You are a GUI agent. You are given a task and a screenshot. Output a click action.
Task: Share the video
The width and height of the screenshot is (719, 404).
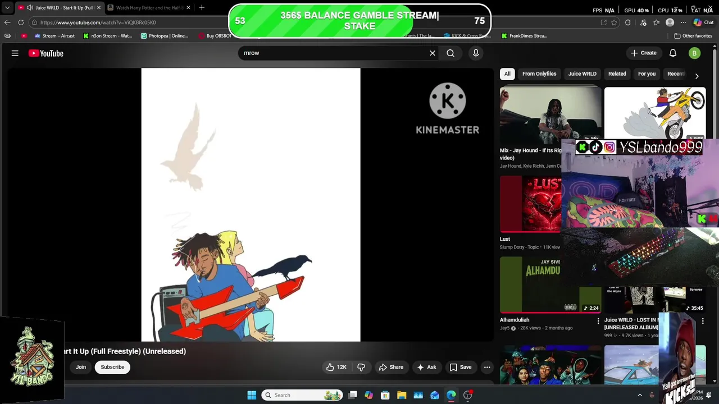[x=391, y=367]
